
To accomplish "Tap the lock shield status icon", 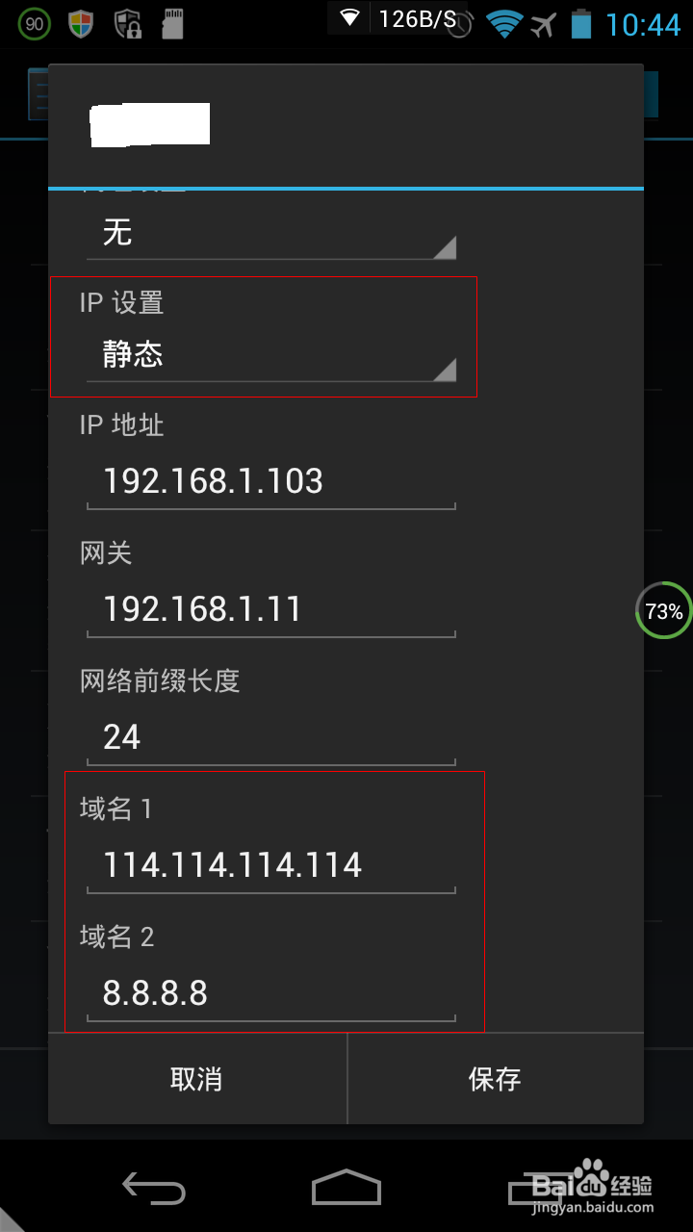I will pos(128,24).
